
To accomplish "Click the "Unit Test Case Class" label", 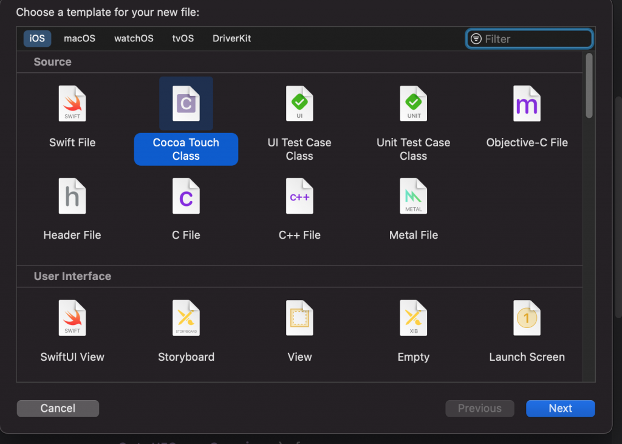I will (413, 149).
